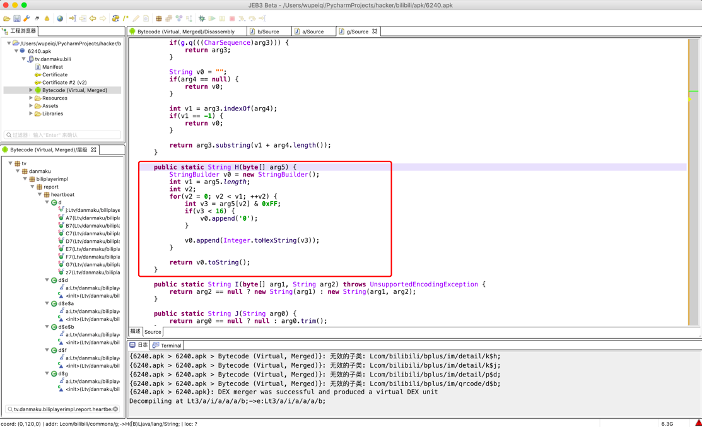702x427 pixels.
Task: Collapse the heartbeat package node
Action: (x=40, y=194)
